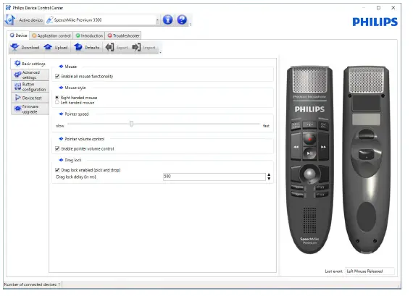Click the Export button label
Screen dimensions: 413x296
(122, 48)
